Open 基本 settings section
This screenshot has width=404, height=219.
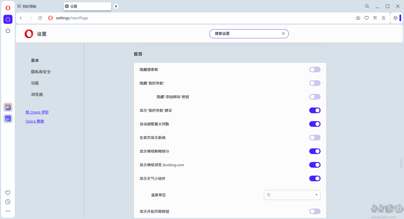(35, 60)
